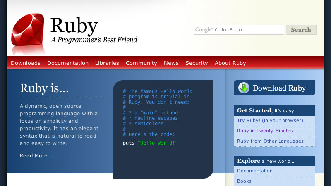This screenshot has width=331, height=186.
Task: Open the Books link under Explore
Action: (244, 181)
